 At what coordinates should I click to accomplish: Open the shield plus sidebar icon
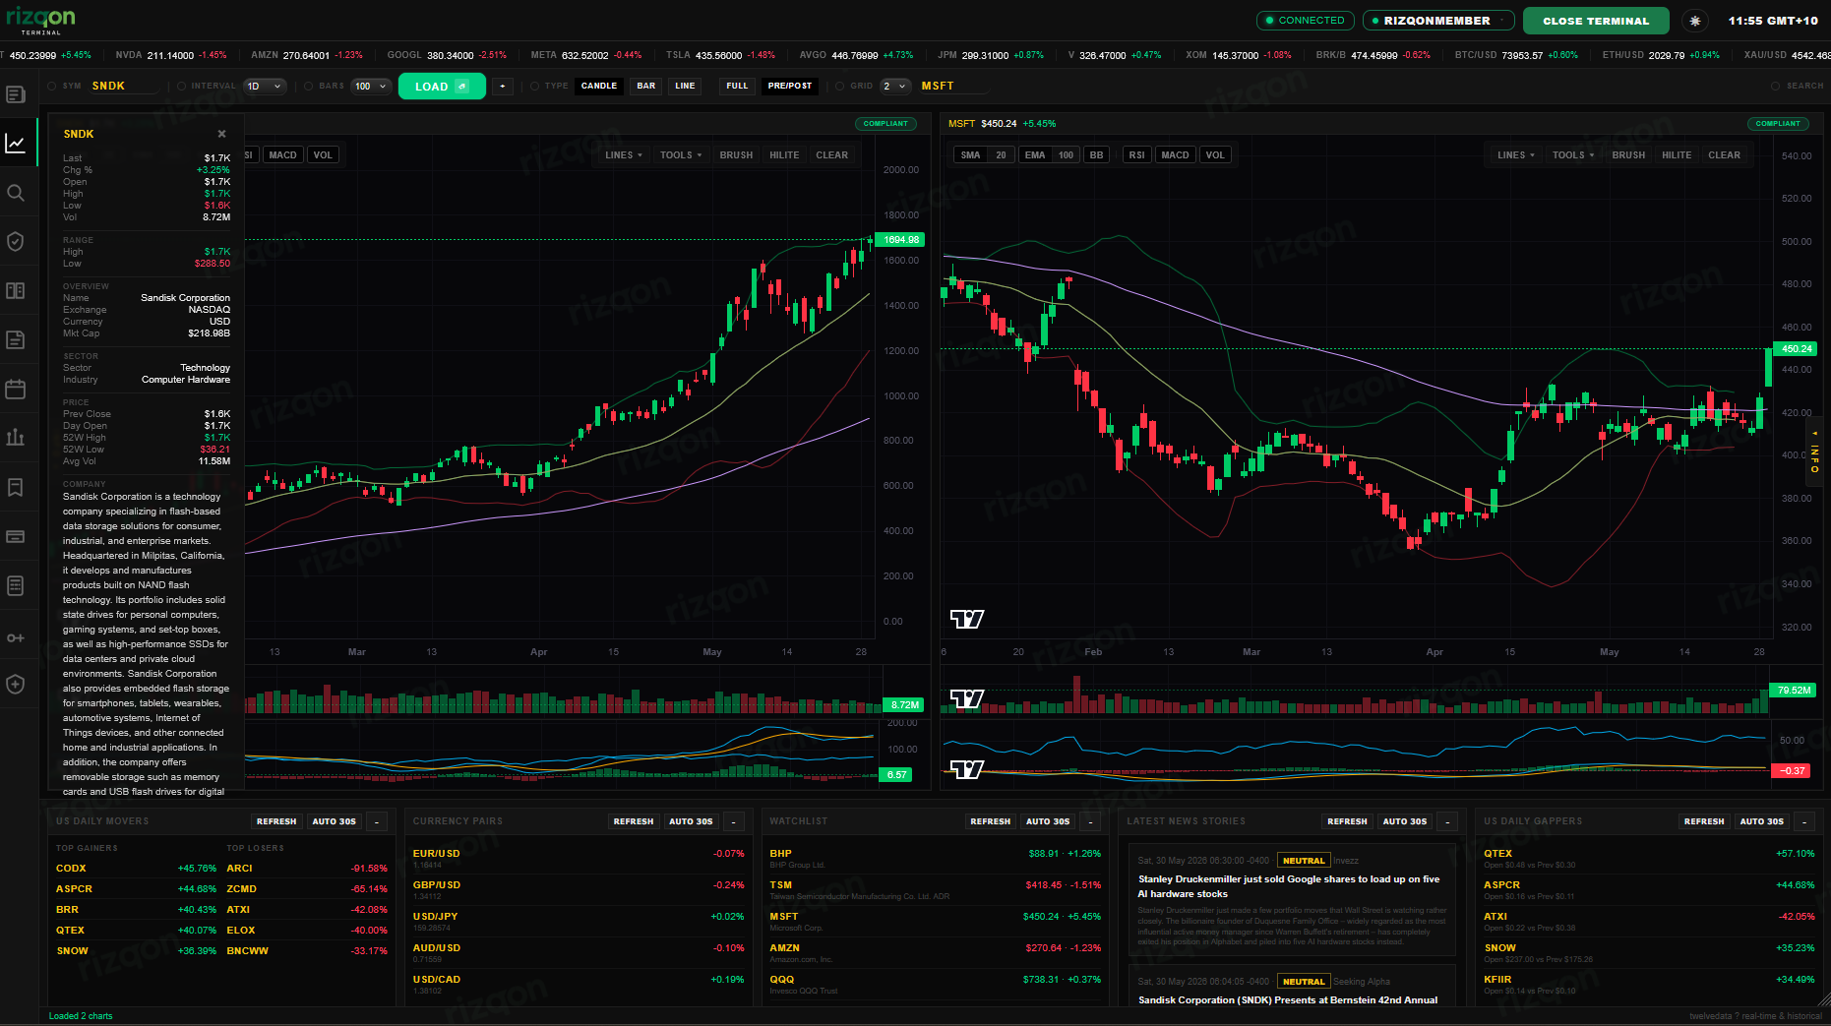(x=16, y=685)
